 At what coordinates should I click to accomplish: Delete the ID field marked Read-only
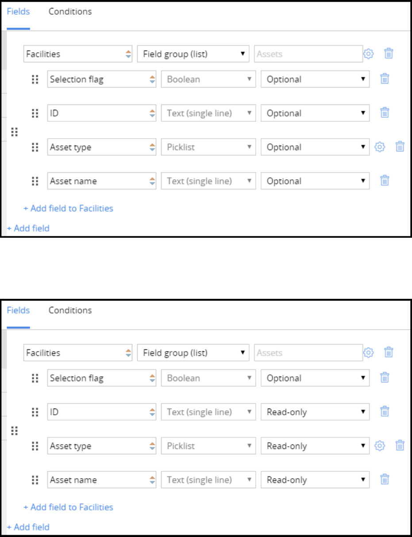[x=385, y=412]
